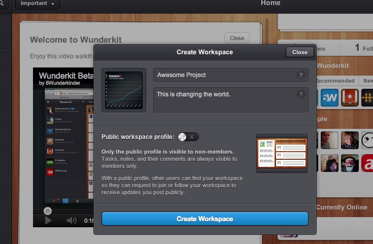Select the Recommended tab

point(335,81)
